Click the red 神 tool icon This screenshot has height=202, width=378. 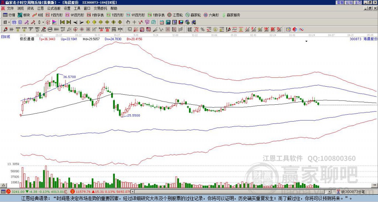pos(101,29)
